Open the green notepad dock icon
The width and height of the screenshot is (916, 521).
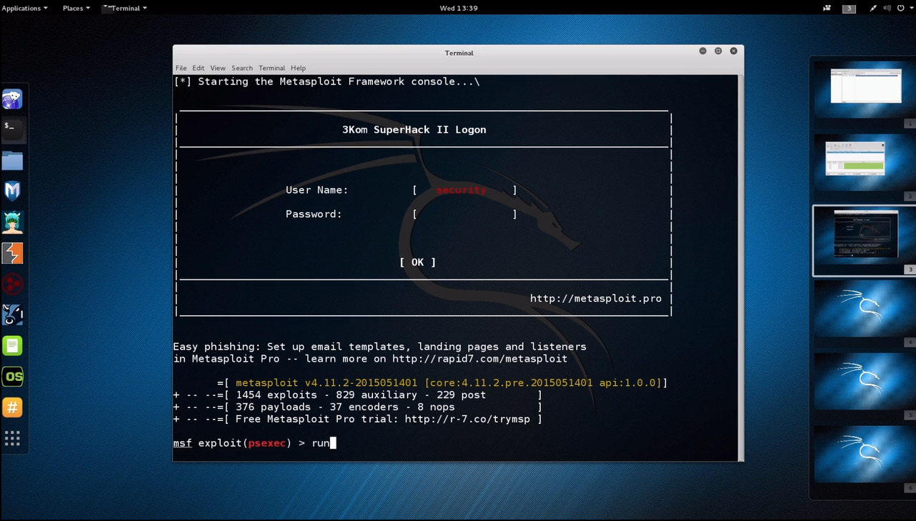point(12,346)
